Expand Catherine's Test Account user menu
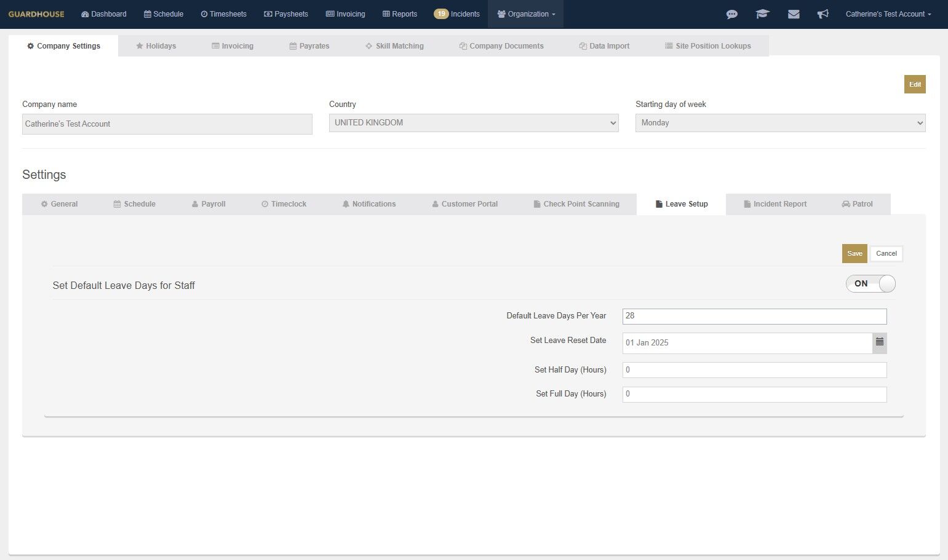Image resolution: width=948 pixels, height=560 pixels. (x=888, y=14)
